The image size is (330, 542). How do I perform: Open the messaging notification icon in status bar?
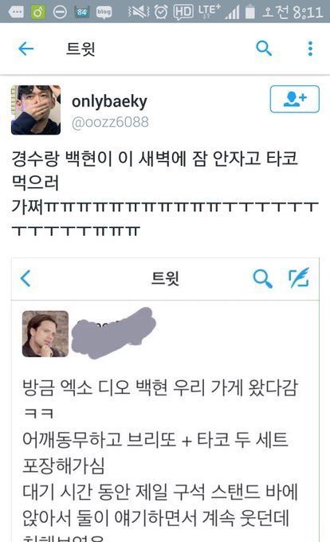[16, 13]
